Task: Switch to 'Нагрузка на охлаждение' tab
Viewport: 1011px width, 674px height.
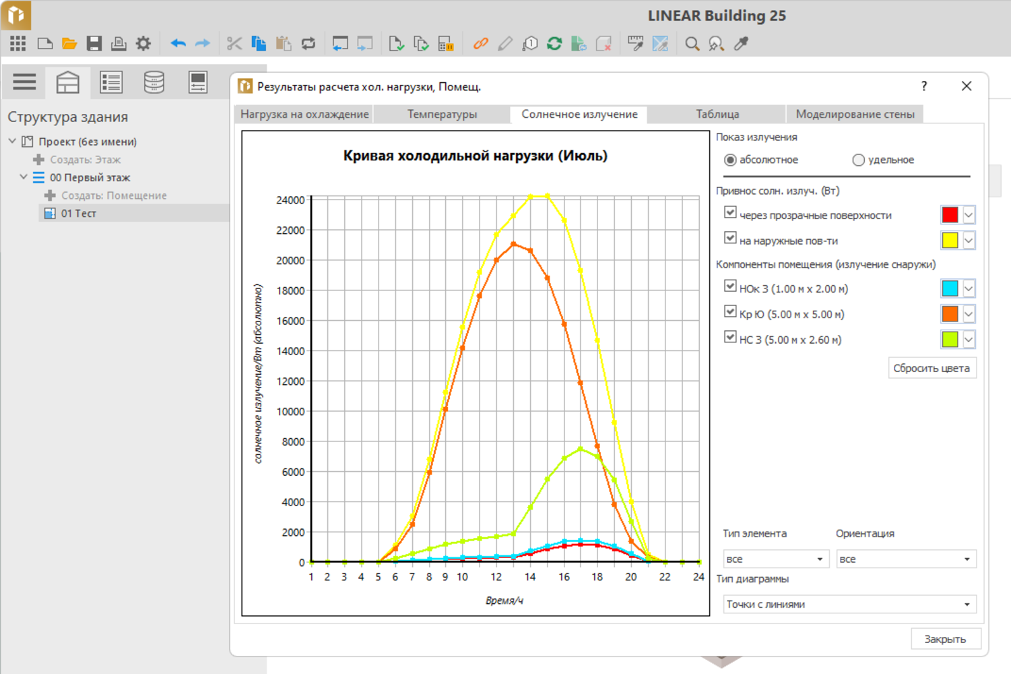Action: tap(304, 115)
